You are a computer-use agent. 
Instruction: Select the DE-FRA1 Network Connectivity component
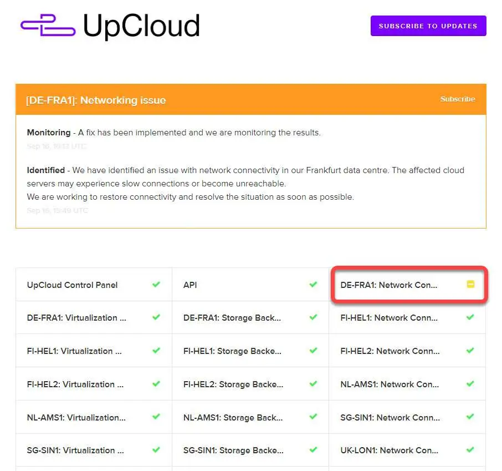[407, 285]
